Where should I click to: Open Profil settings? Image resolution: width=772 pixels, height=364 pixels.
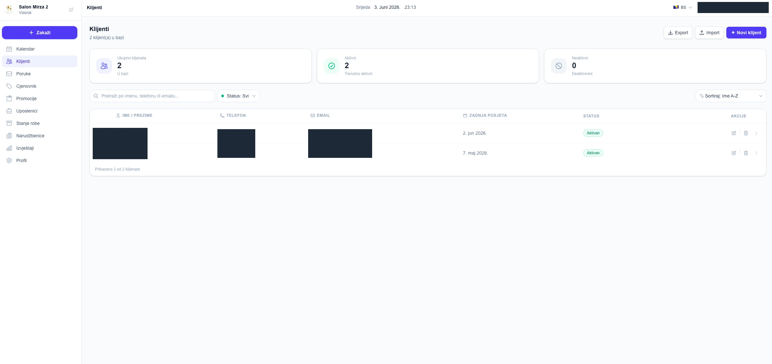click(39, 160)
